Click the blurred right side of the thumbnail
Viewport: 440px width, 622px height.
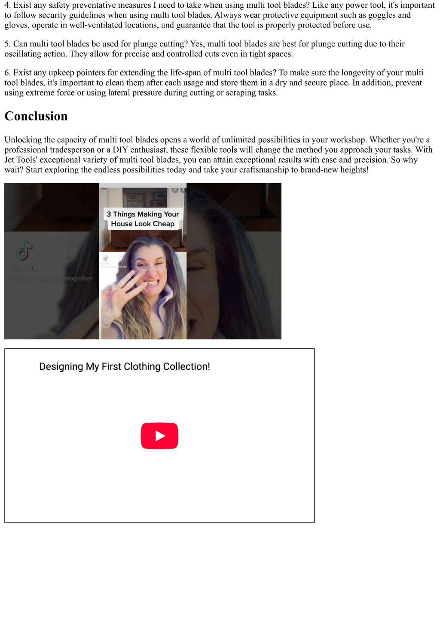pos(234,261)
